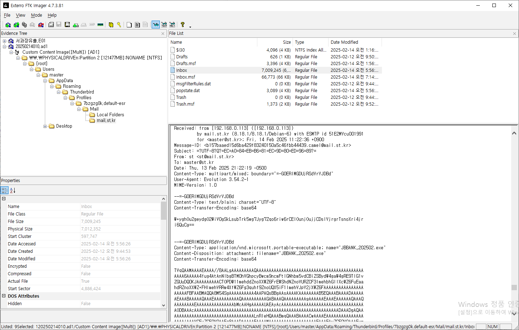Click the Obtain Protected Files safe icon
This screenshot has width=519, height=330.
tap(111, 25)
